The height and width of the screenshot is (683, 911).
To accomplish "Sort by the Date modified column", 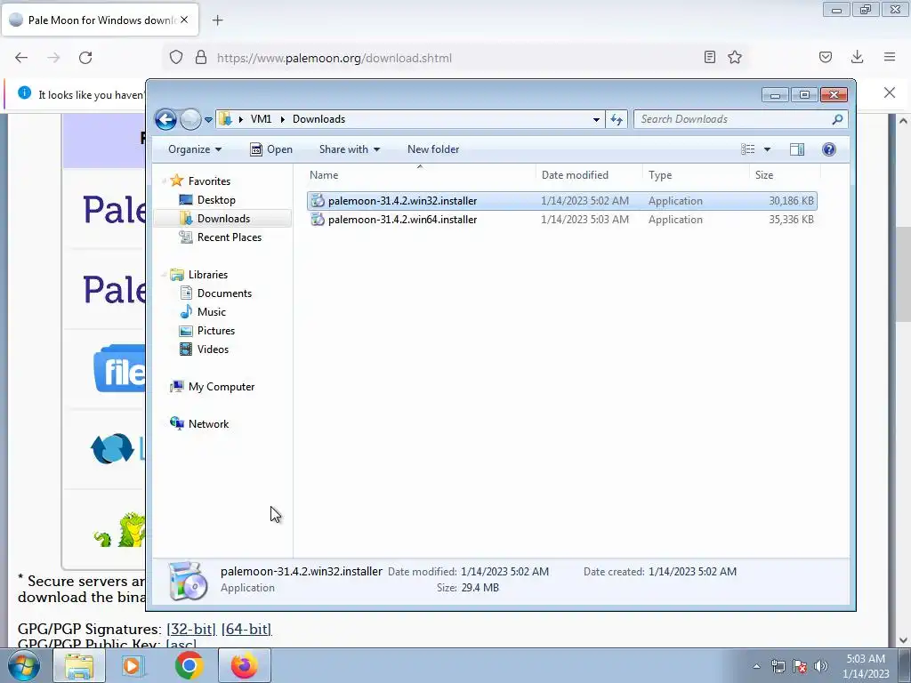I will point(589,175).
